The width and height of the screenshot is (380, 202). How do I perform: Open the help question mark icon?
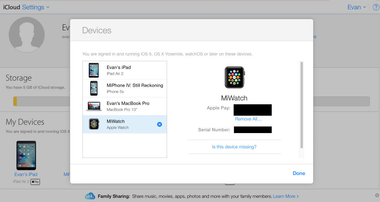[x=376, y=7]
